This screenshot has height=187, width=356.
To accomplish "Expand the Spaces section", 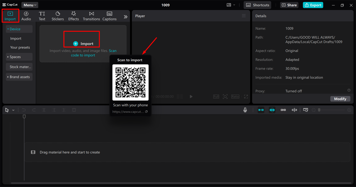I will point(19,57).
